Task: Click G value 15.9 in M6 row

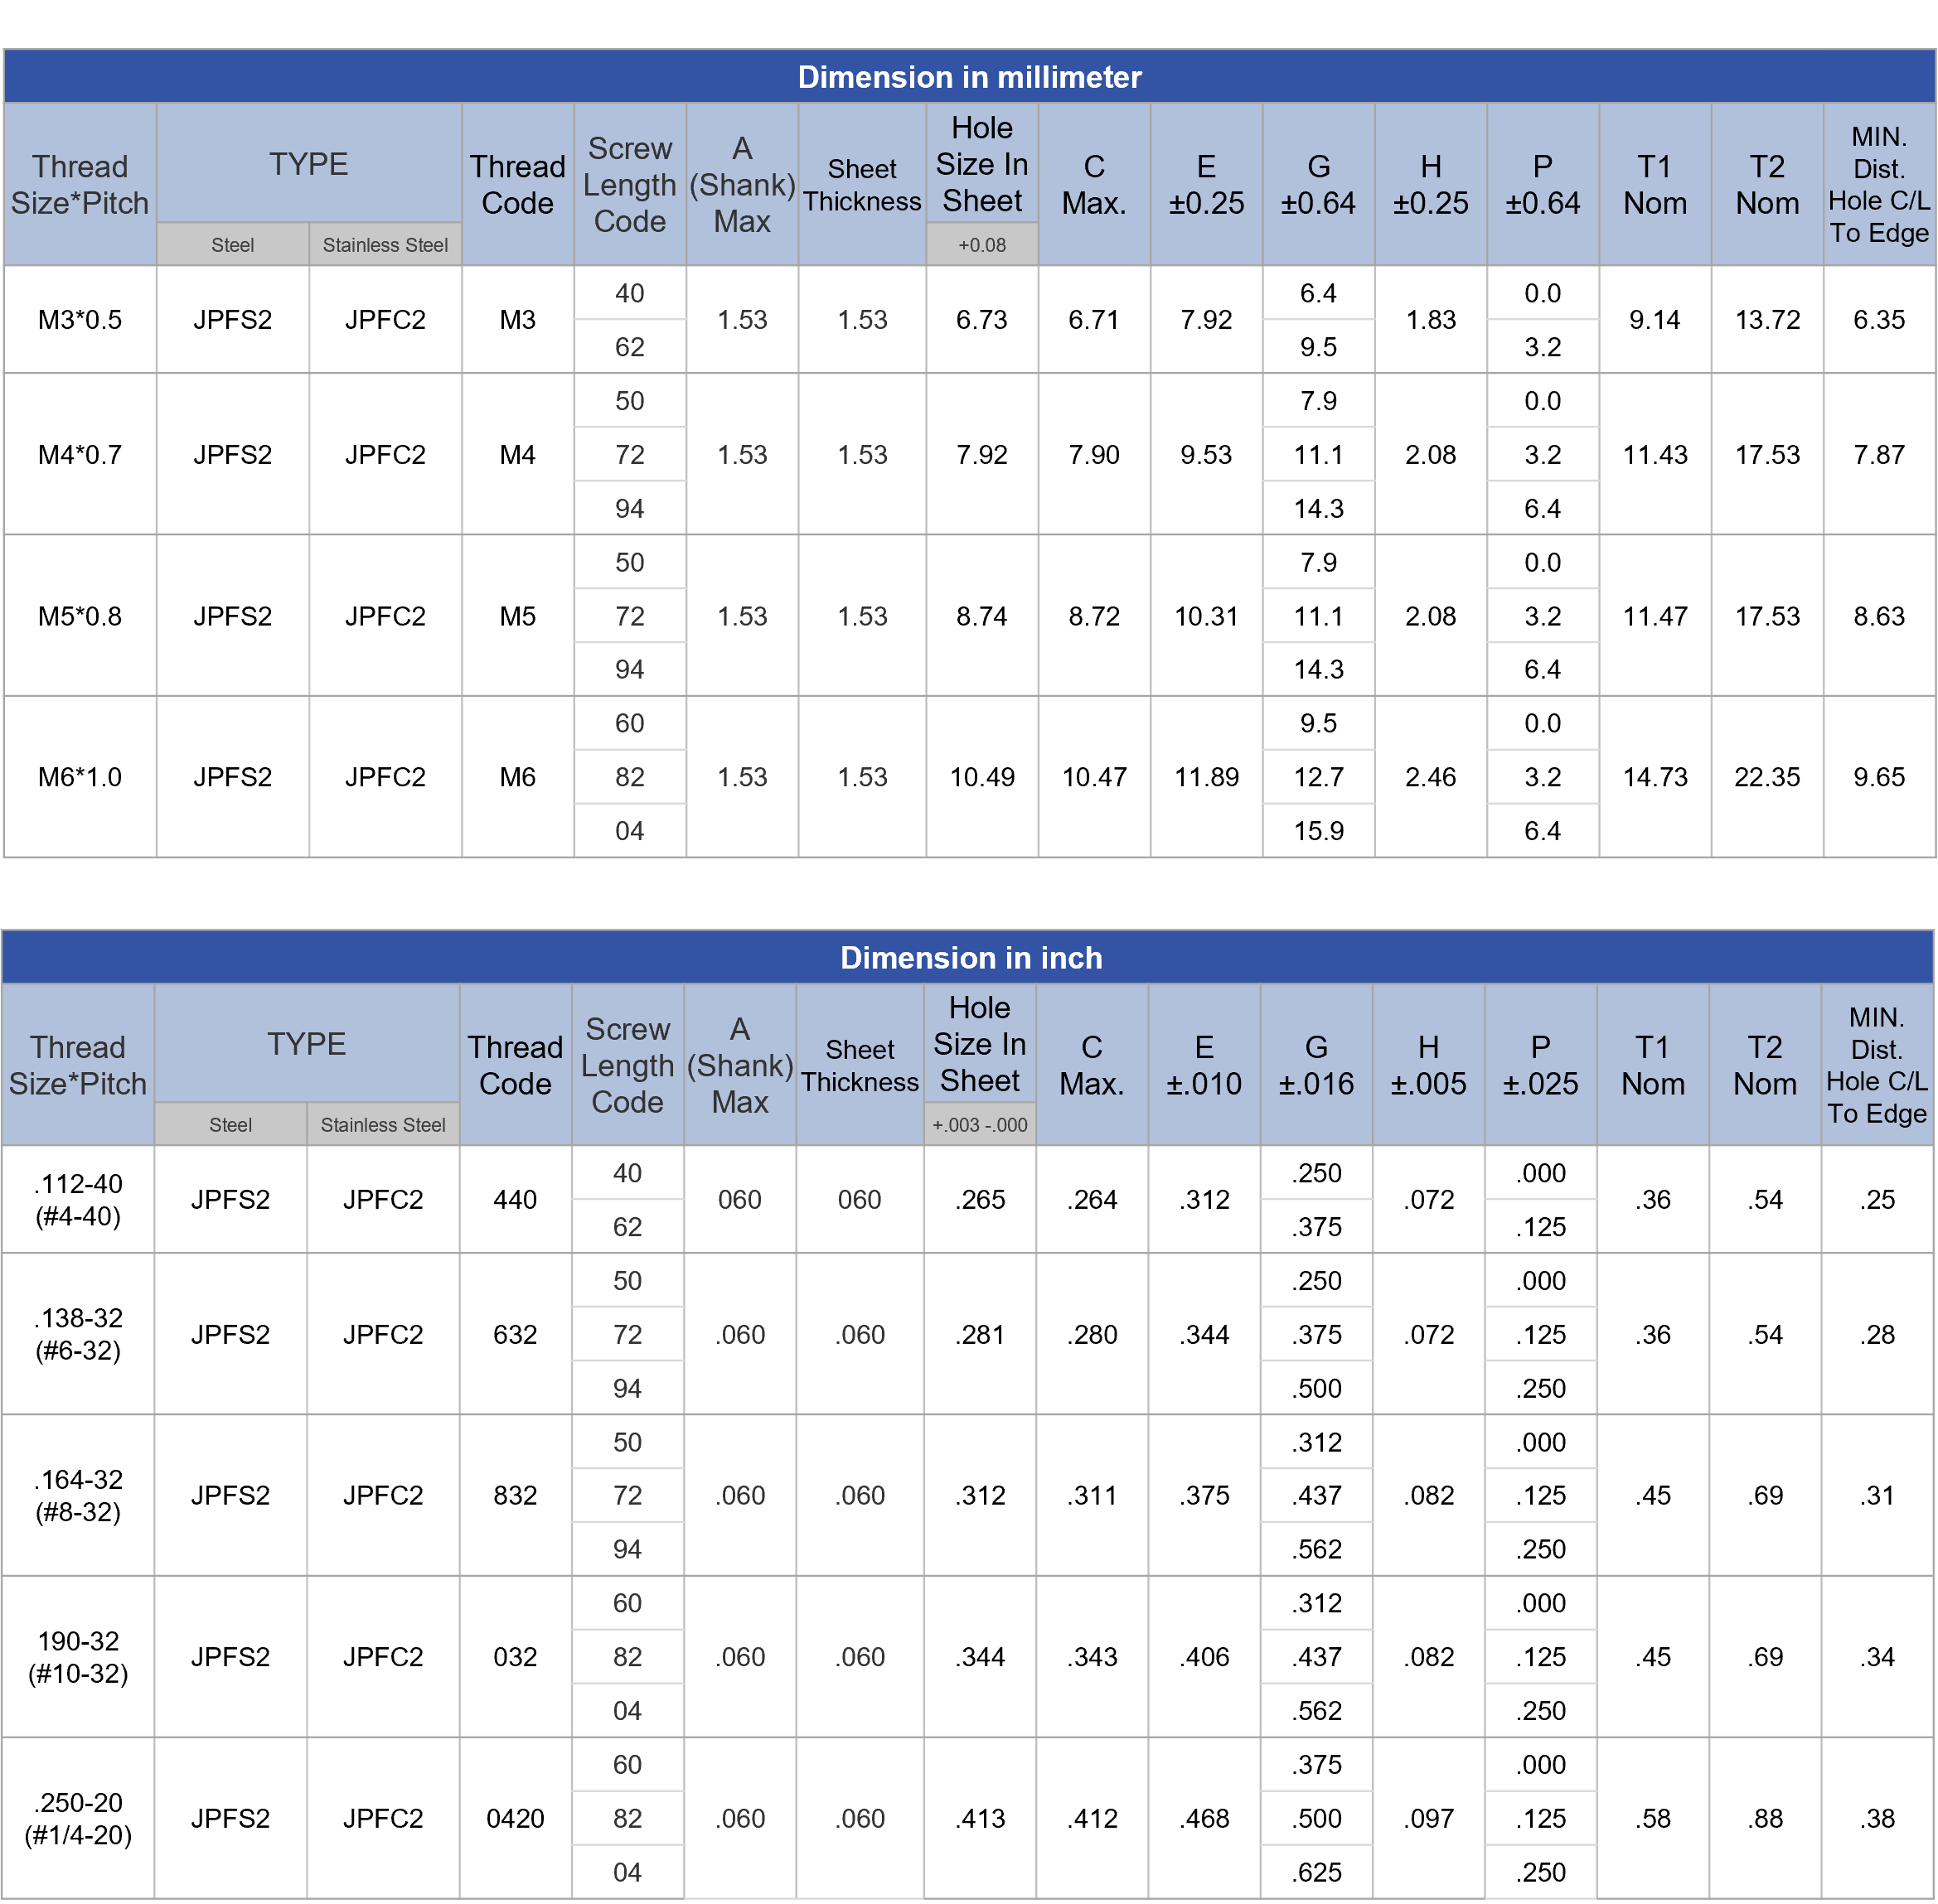Action: click(x=1319, y=831)
